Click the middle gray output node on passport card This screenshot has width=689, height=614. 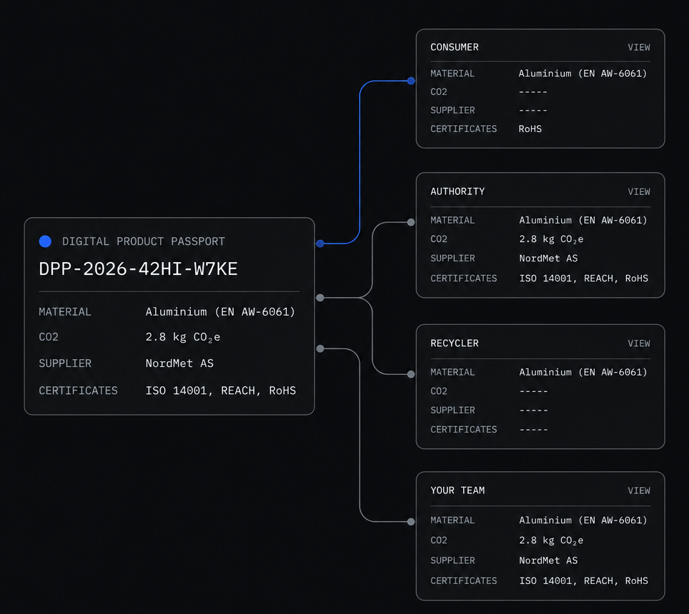[320, 298]
